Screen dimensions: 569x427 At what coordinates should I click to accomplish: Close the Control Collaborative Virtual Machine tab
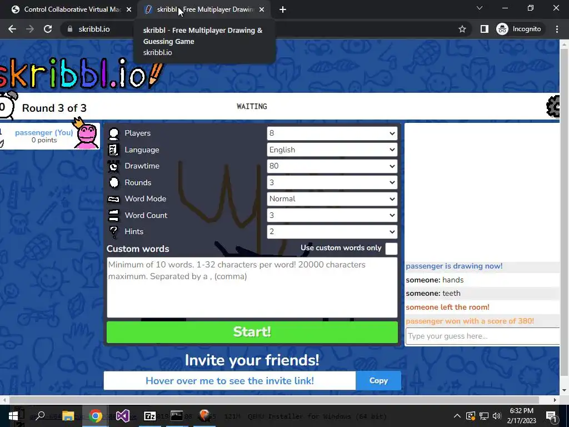(x=129, y=10)
